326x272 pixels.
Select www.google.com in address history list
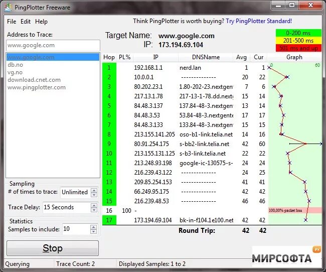click(x=53, y=57)
